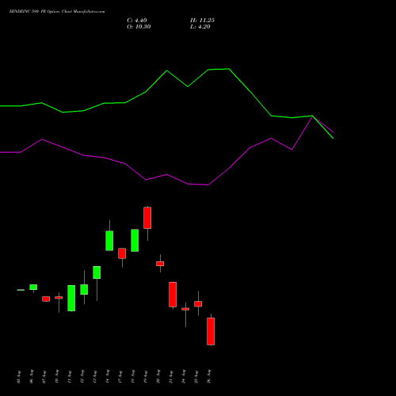Click the '25 Aug' axis date label
Screen dimensions: 396x396
tap(196, 377)
